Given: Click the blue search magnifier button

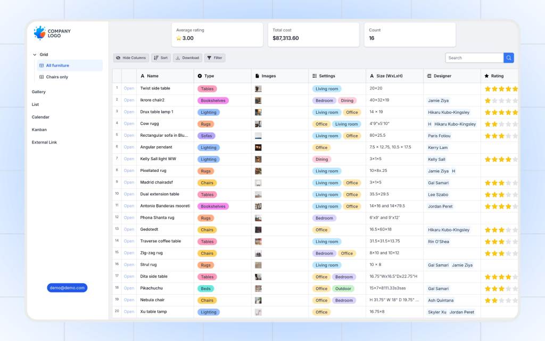Looking at the screenshot, I should click(509, 57).
